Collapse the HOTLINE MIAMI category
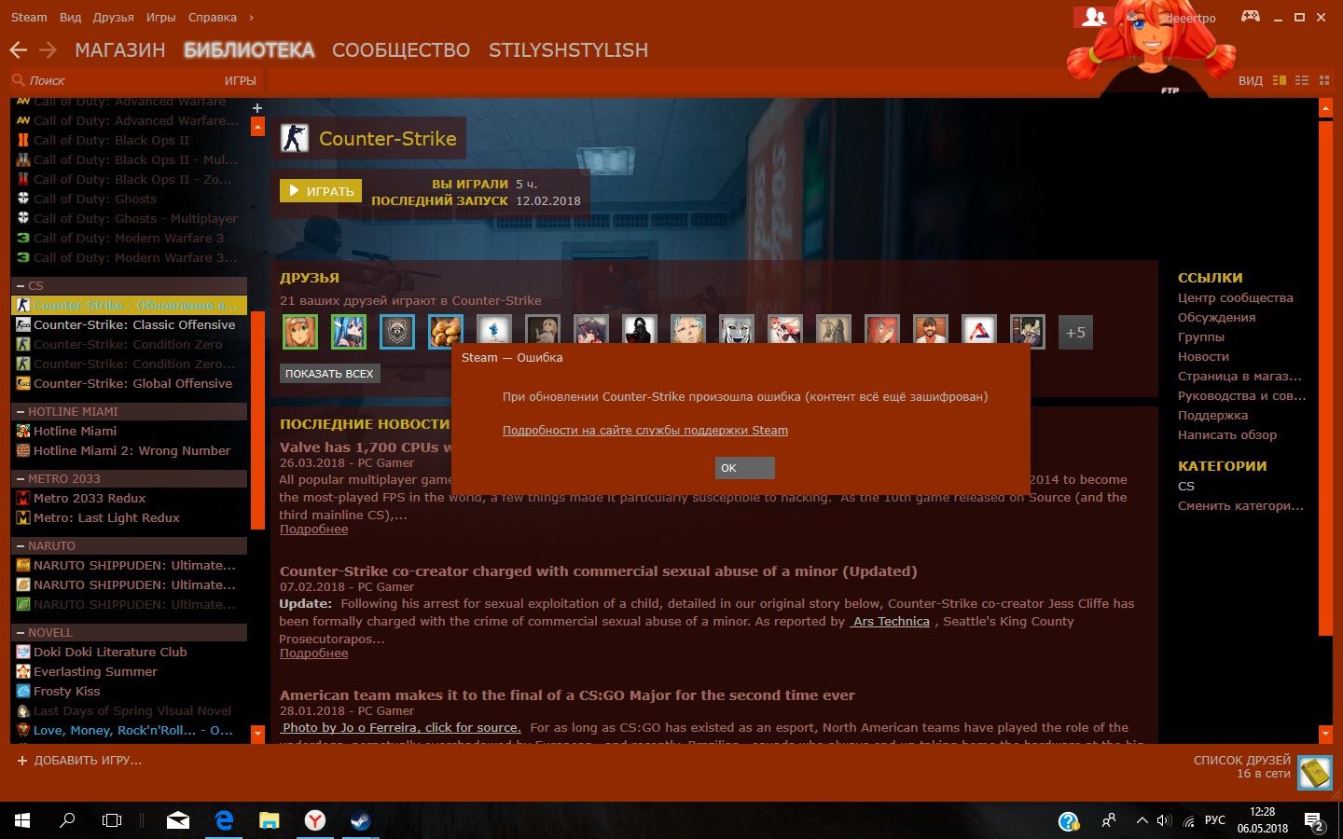The width and height of the screenshot is (1343, 839). click(x=21, y=411)
